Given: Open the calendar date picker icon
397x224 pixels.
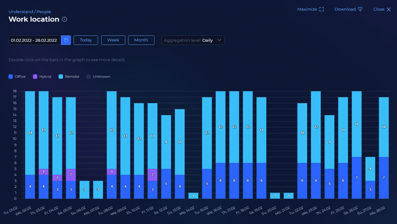Looking at the screenshot, I should tap(66, 40).
